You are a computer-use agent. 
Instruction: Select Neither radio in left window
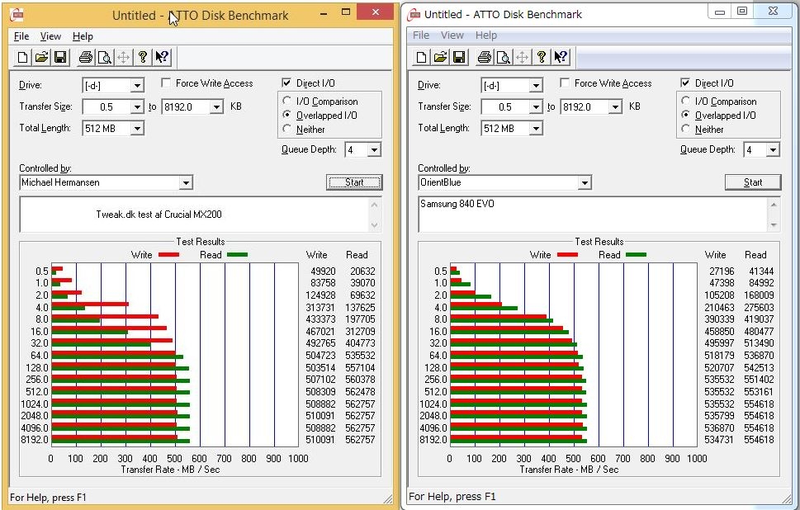tap(287, 129)
